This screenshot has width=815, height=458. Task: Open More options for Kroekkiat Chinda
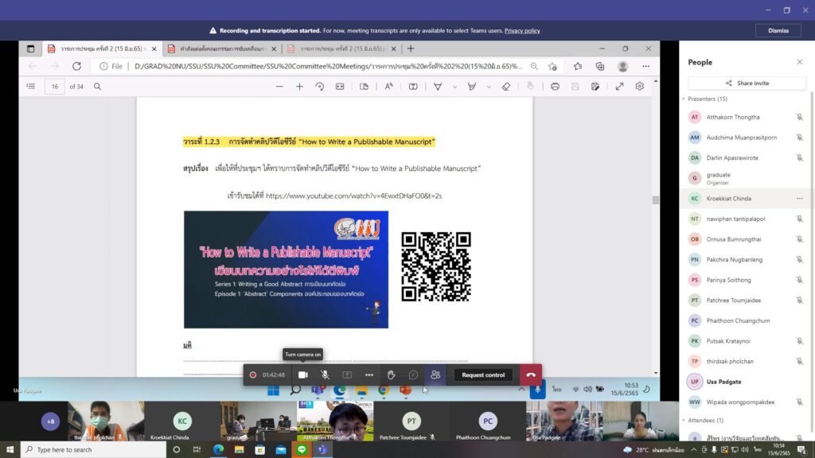click(799, 198)
